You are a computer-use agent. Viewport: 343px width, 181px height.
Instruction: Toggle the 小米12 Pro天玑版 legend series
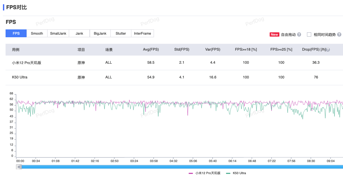(x=205, y=173)
